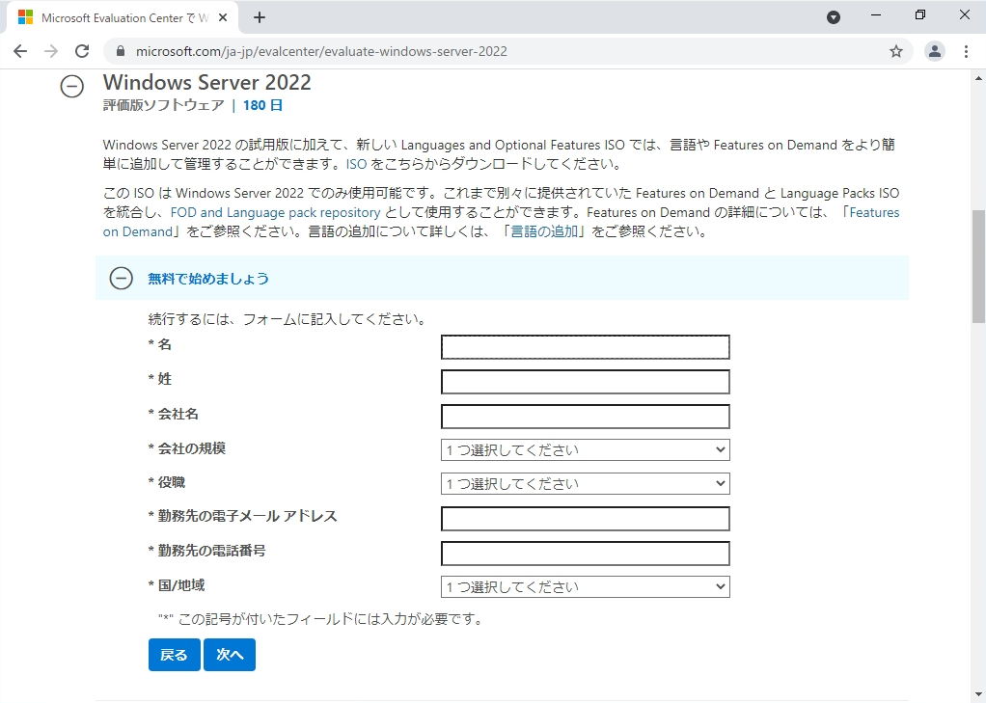
Task: Click the 無料で始めましょう heading
Action: (x=208, y=279)
